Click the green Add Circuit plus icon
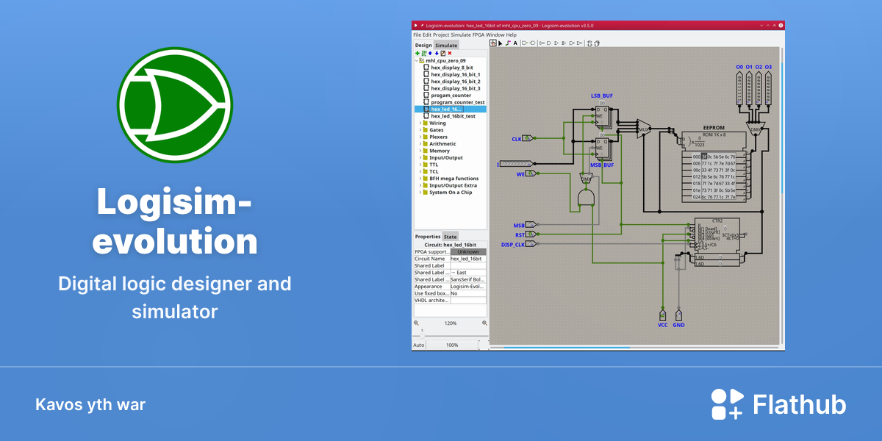882x441 pixels. [417, 53]
